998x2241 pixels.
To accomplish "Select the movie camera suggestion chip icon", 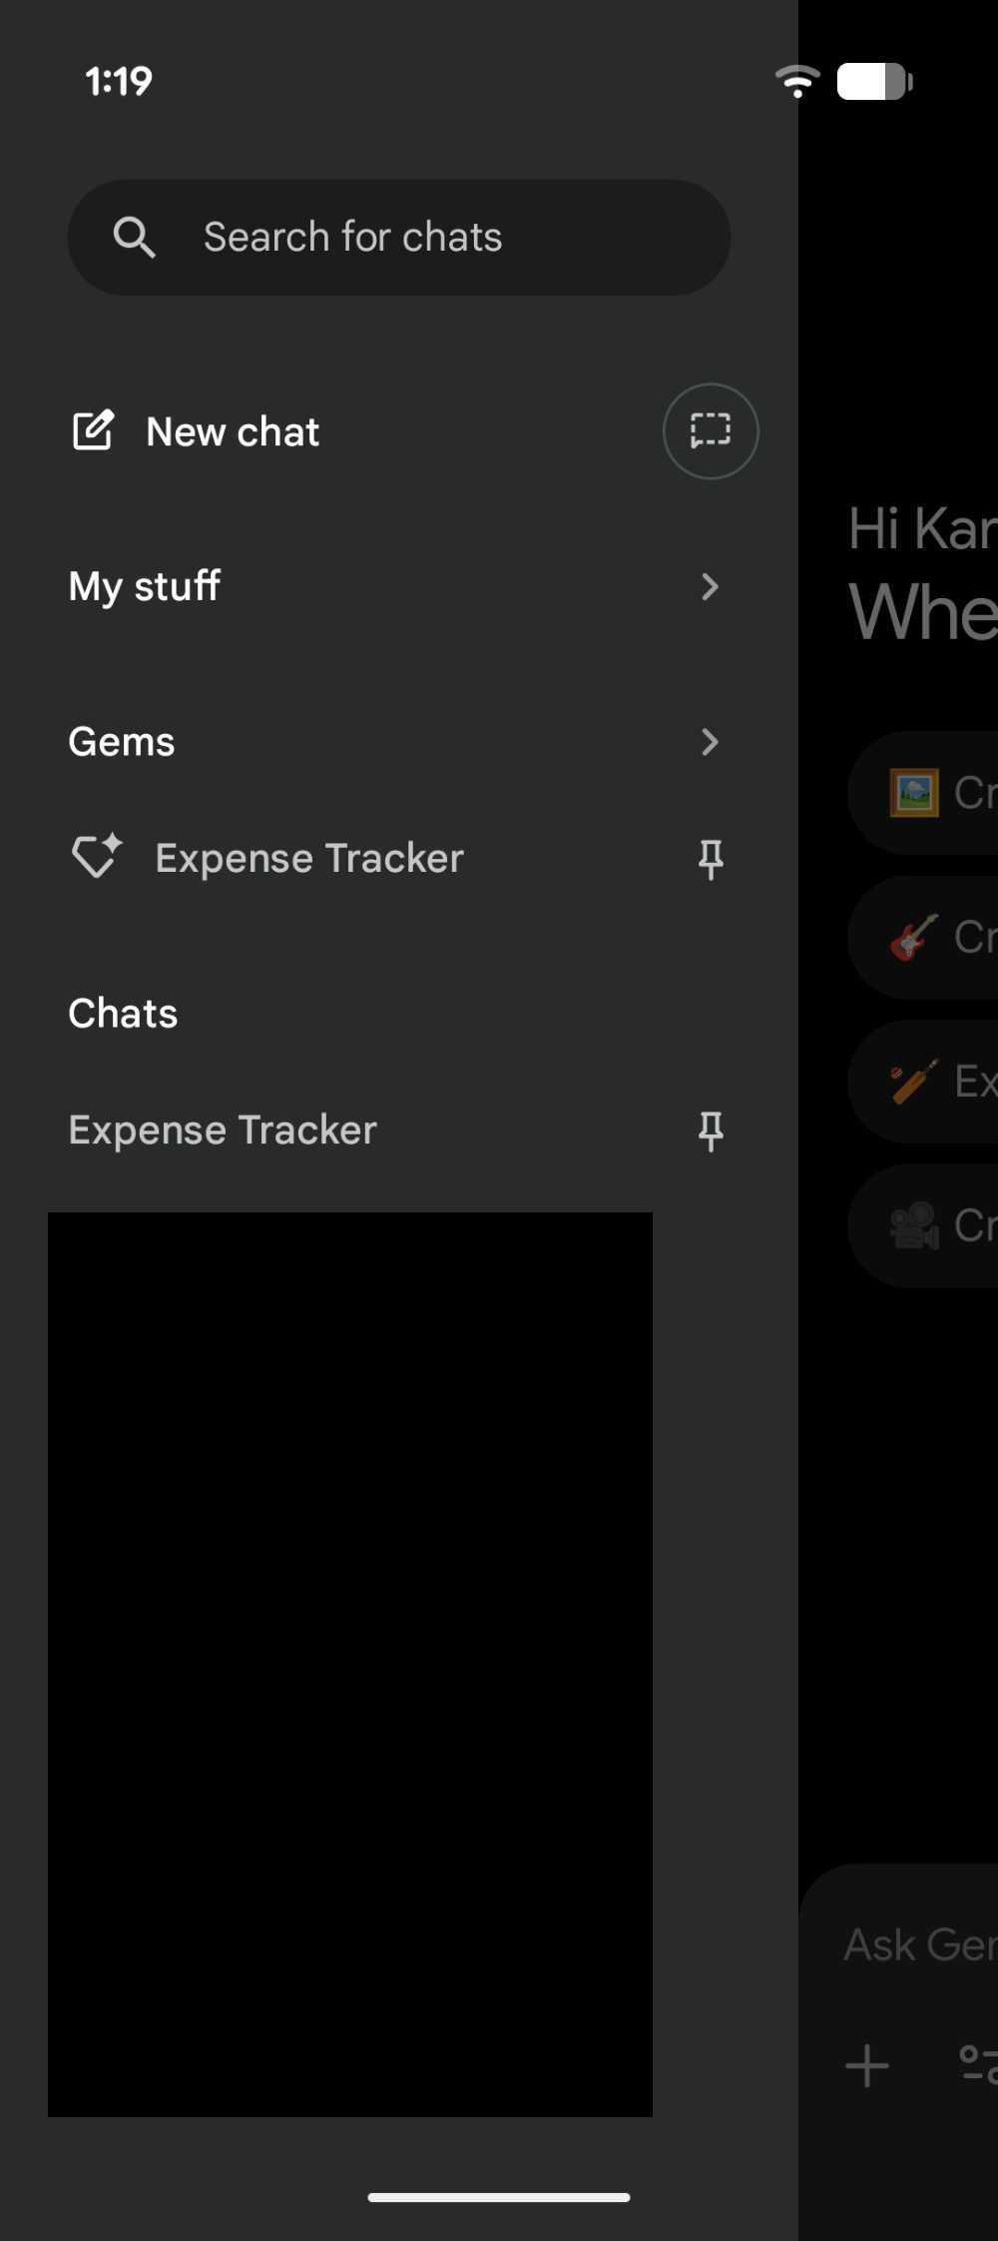I will point(913,1226).
